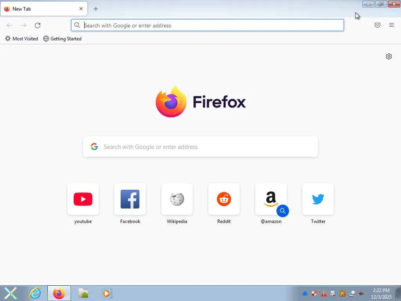Viewport: 401px width, 301px height.
Task: Open the Getting Started bookmark
Action: [x=62, y=39]
